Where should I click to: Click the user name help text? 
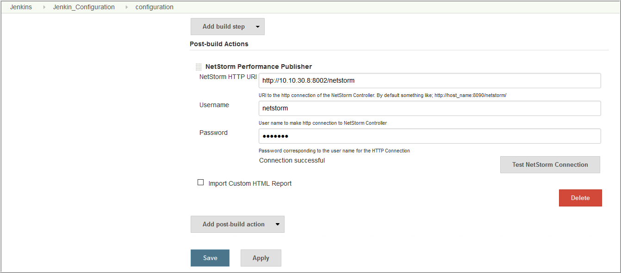coord(323,123)
